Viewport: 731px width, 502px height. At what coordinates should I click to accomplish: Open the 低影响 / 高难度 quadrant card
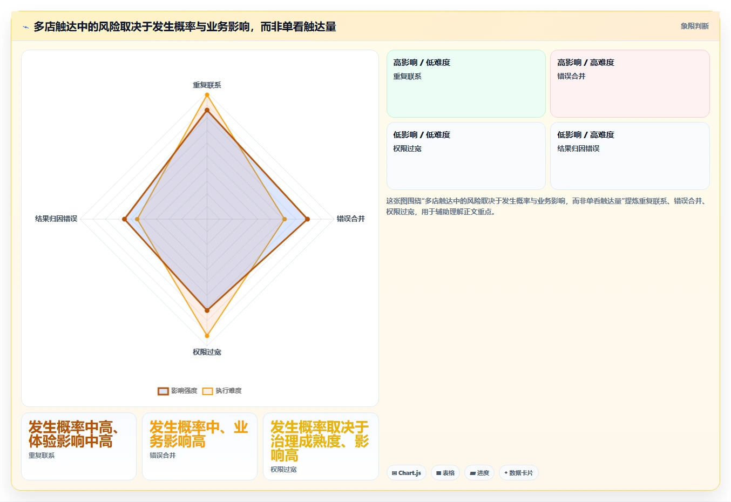click(x=630, y=156)
